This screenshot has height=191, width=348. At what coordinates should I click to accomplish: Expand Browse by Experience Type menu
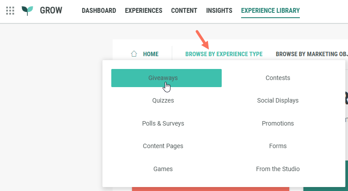pos(224,54)
